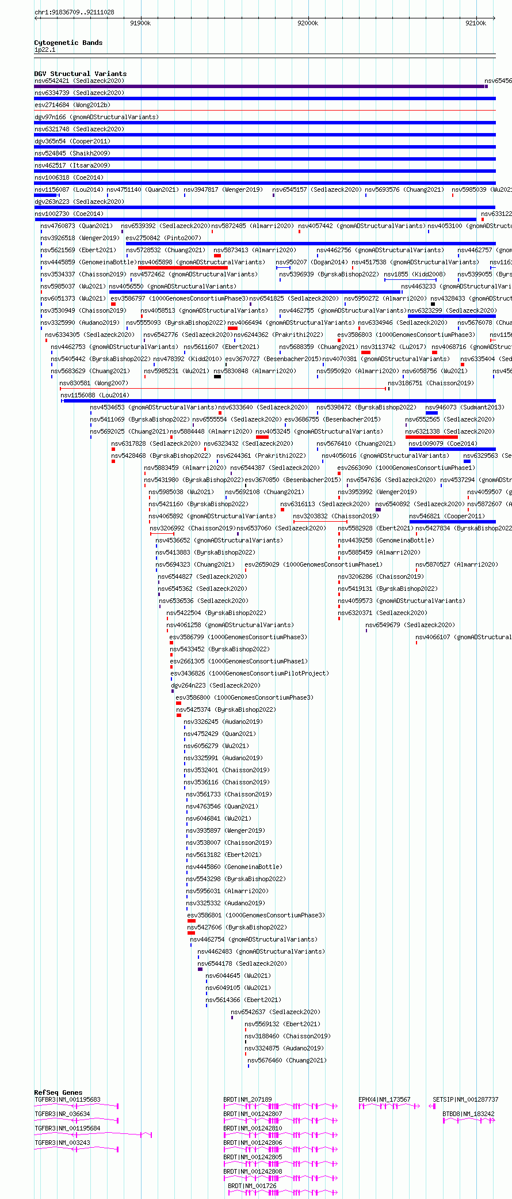Click nsv4752429 (Quan2021) label
This screenshot has width=512, height=1199.
point(219,734)
